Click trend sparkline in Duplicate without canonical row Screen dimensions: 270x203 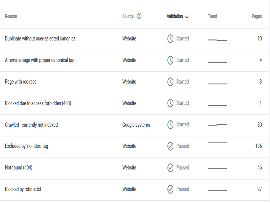[x=217, y=40]
